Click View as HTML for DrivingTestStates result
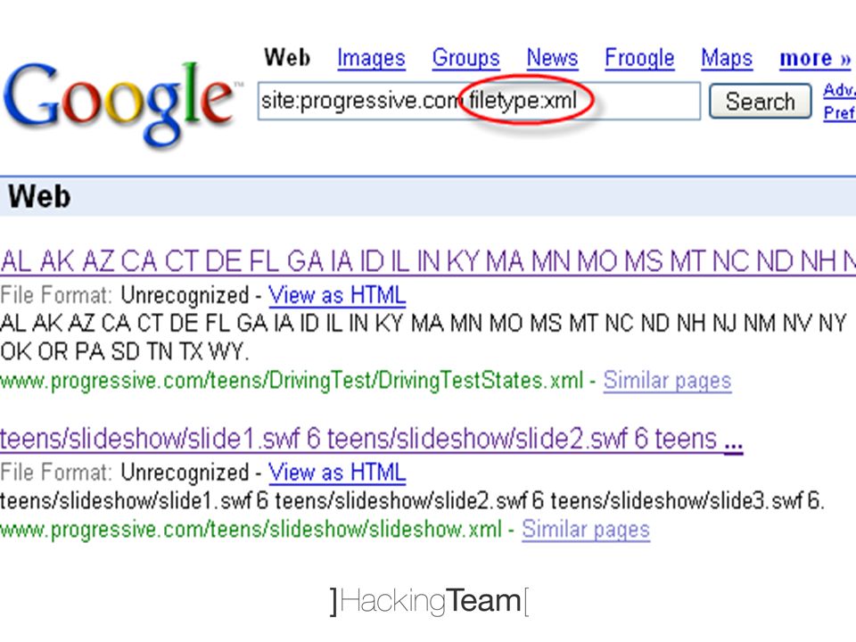 (x=337, y=295)
